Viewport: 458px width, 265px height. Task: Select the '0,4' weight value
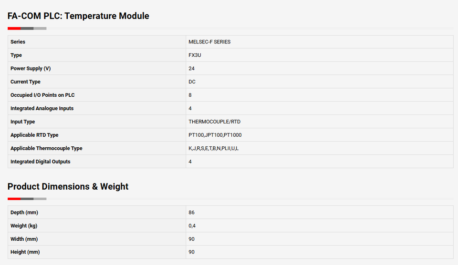tap(192, 226)
